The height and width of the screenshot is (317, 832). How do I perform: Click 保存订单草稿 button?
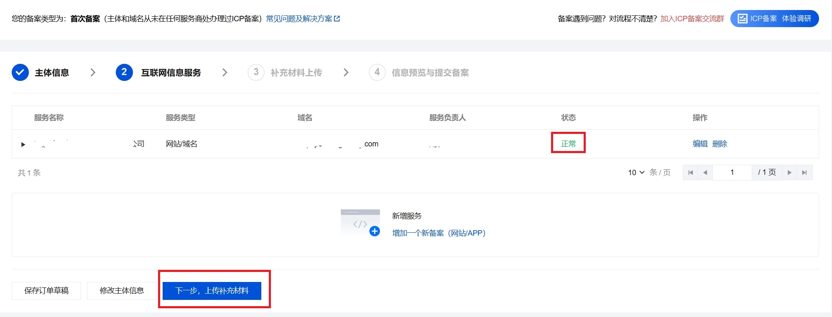point(46,291)
